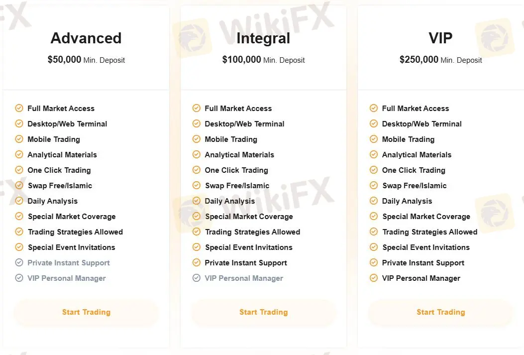Screen dimensions: 524x355
Task: Click check icon beside Integral Mobile Trading
Action: [197, 139]
